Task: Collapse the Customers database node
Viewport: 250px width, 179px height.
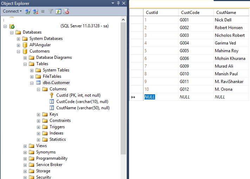Action: coord(18,51)
